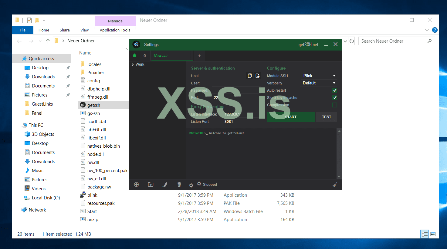The image size is (447, 249).
Task: Expand the Work session group
Action: point(133,64)
